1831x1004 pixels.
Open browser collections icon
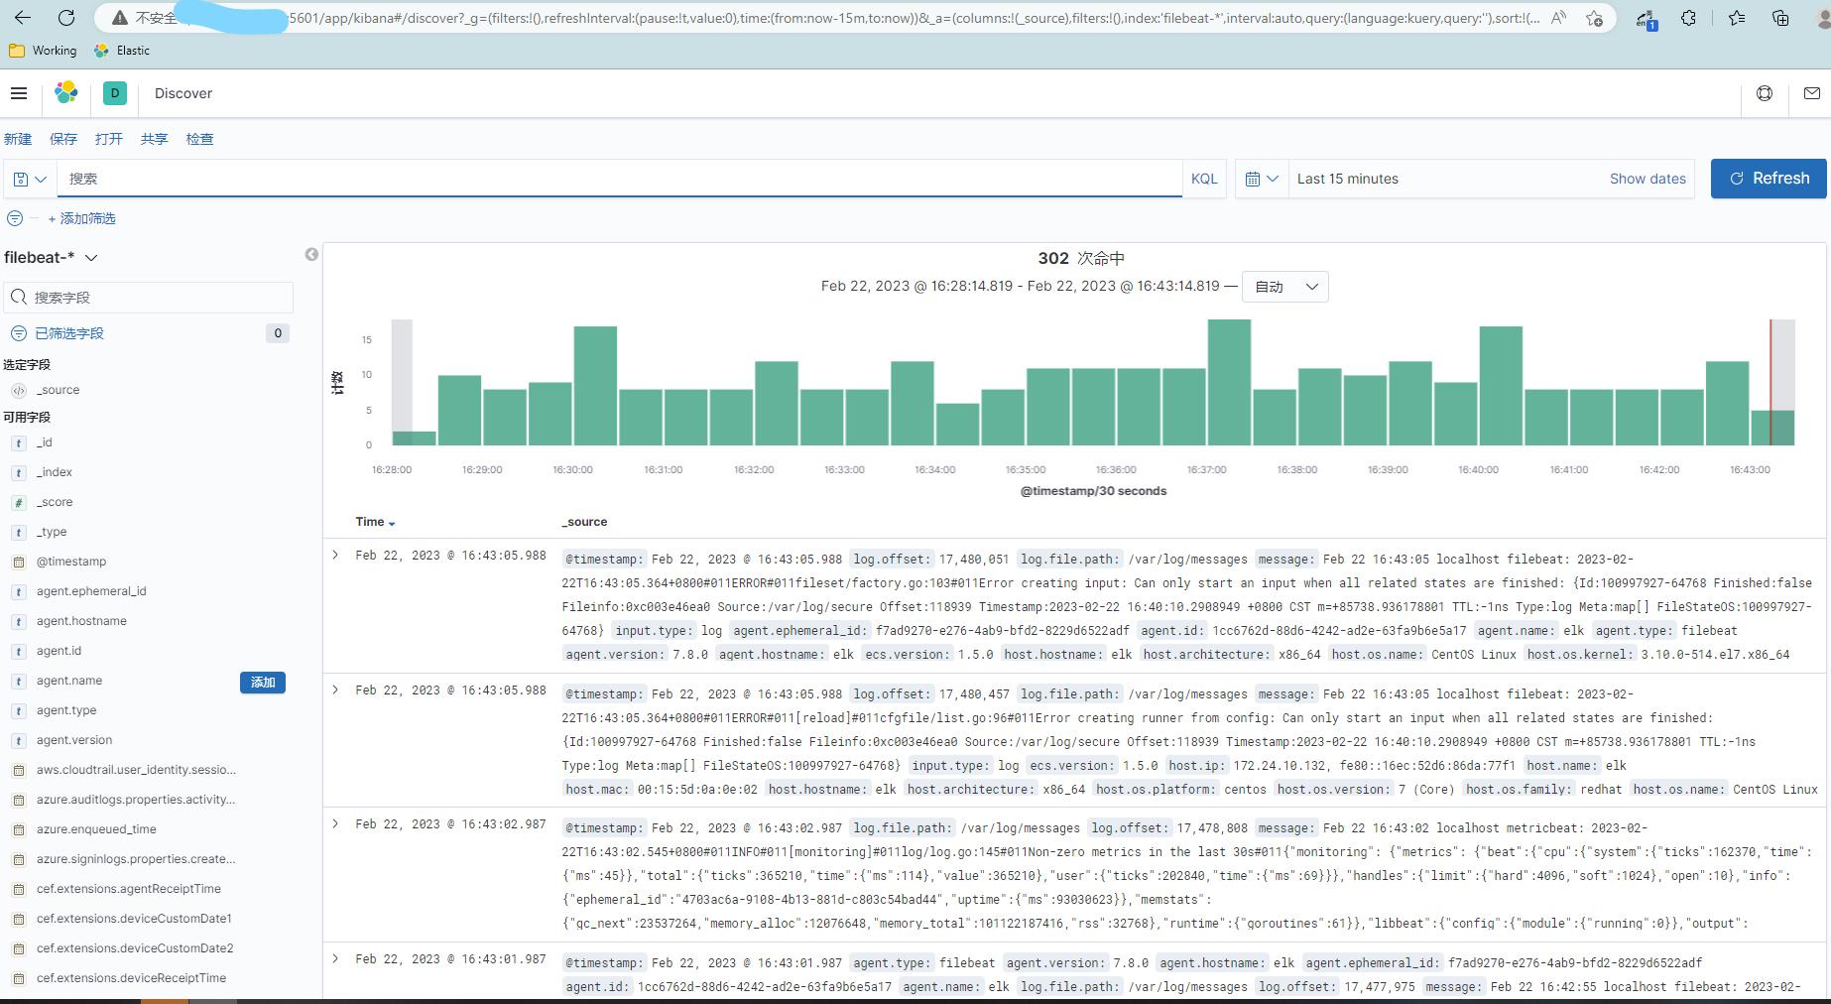click(1781, 18)
